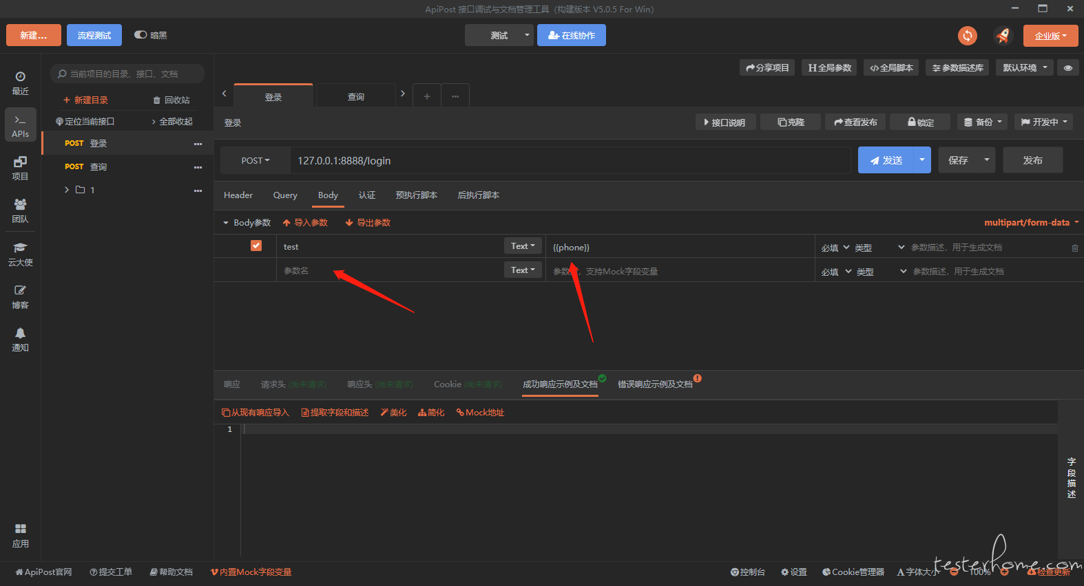Open 流程测试 flow testing
Viewport: 1084px width, 586px height.
tap(94, 35)
